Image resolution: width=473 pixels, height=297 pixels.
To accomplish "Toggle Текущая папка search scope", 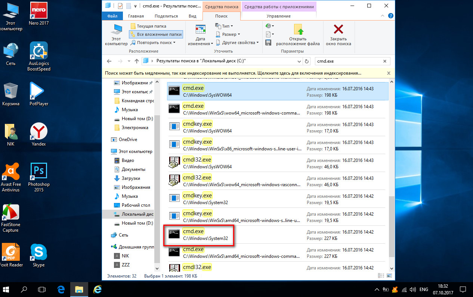I will click(148, 26).
